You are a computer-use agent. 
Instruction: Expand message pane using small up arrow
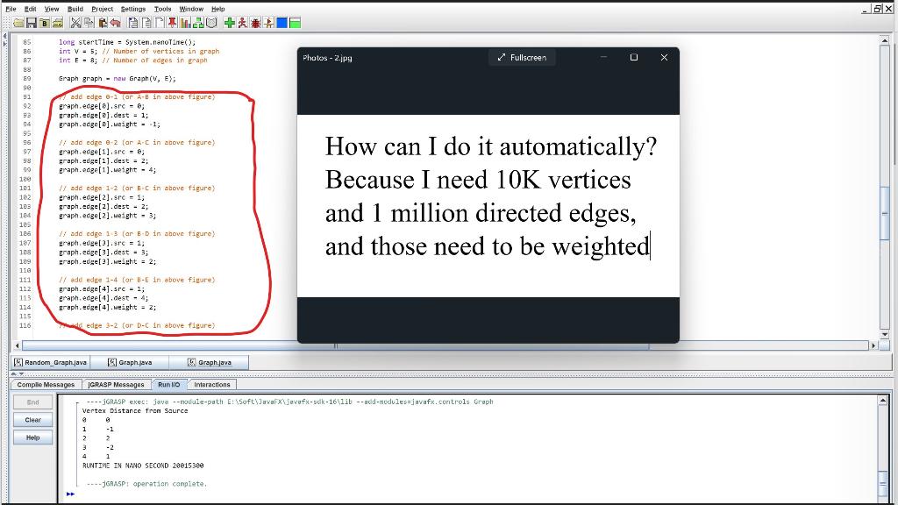click(14, 373)
